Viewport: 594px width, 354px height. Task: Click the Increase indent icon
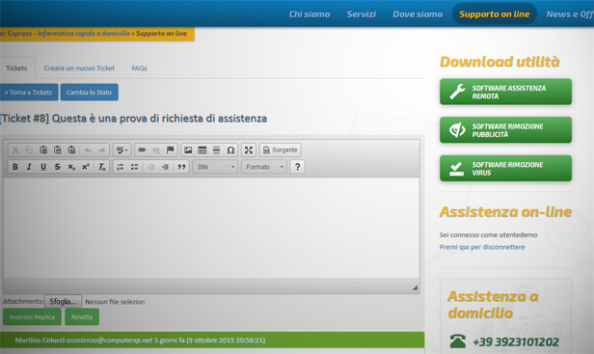(x=165, y=167)
